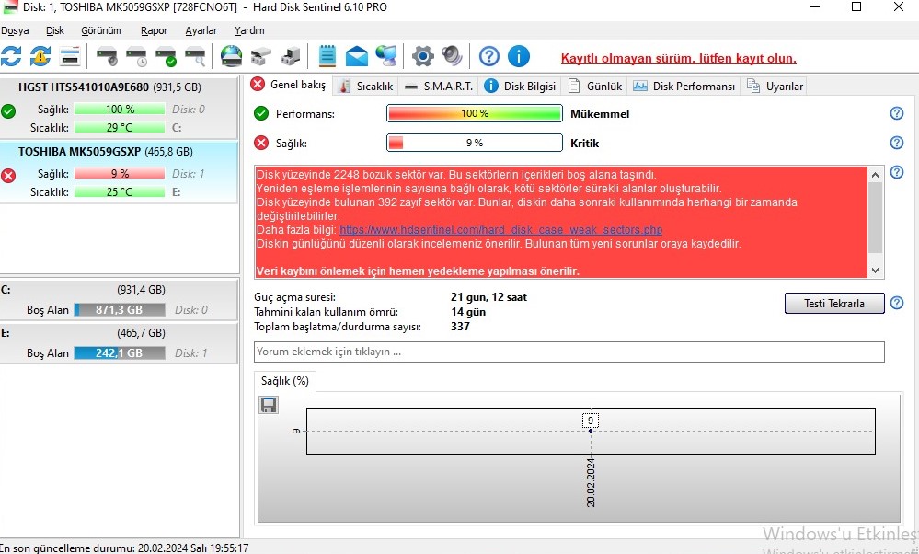Switch to the Sıcaklık tab
This screenshot has width=919, height=554.
(x=367, y=87)
